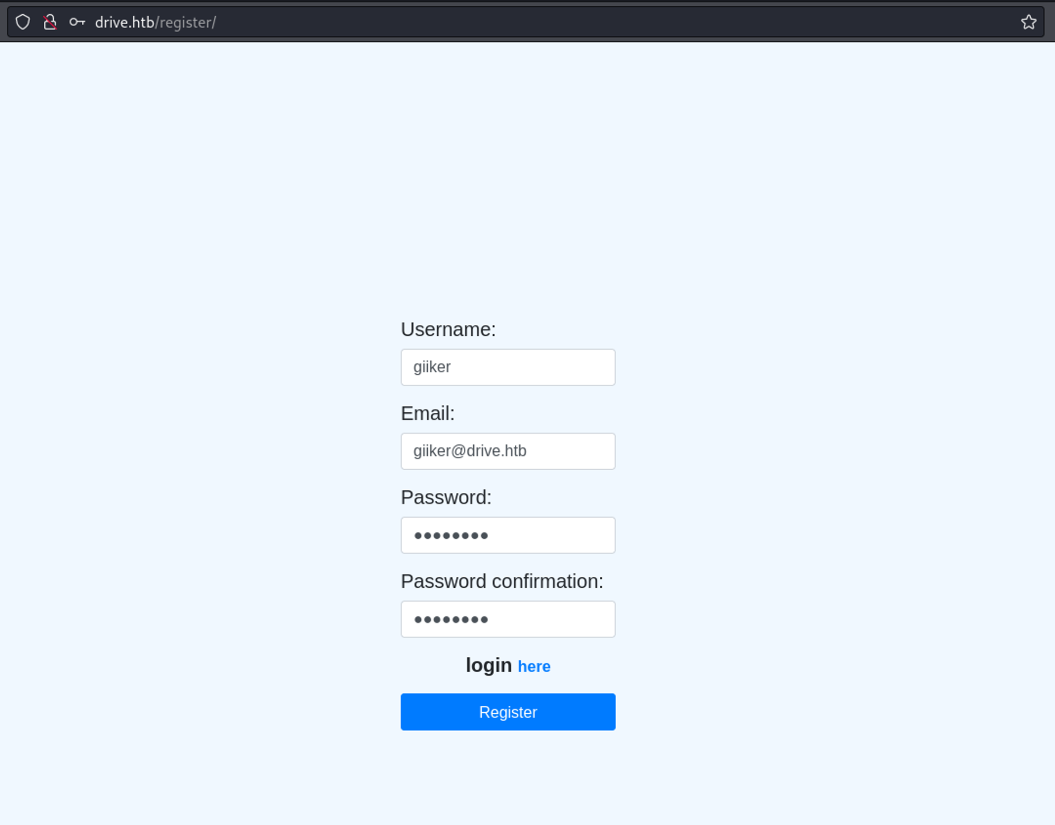Click the tracking protection shield icon

point(23,22)
